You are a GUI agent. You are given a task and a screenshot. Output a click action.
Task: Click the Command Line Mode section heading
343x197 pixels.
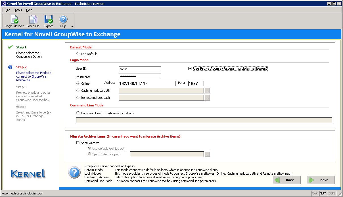tap(87, 105)
